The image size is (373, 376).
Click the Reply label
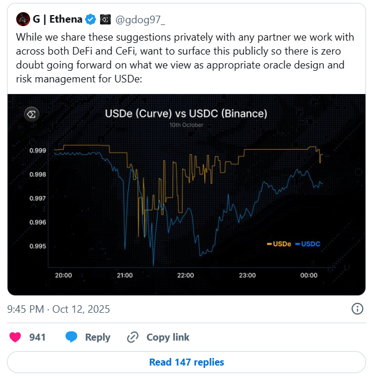coord(97,337)
